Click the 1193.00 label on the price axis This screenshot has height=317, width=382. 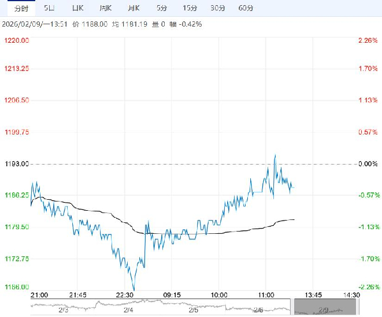tap(16, 164)
